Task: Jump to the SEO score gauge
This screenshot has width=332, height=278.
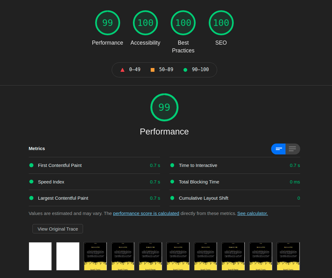Action: click(221, 23)
